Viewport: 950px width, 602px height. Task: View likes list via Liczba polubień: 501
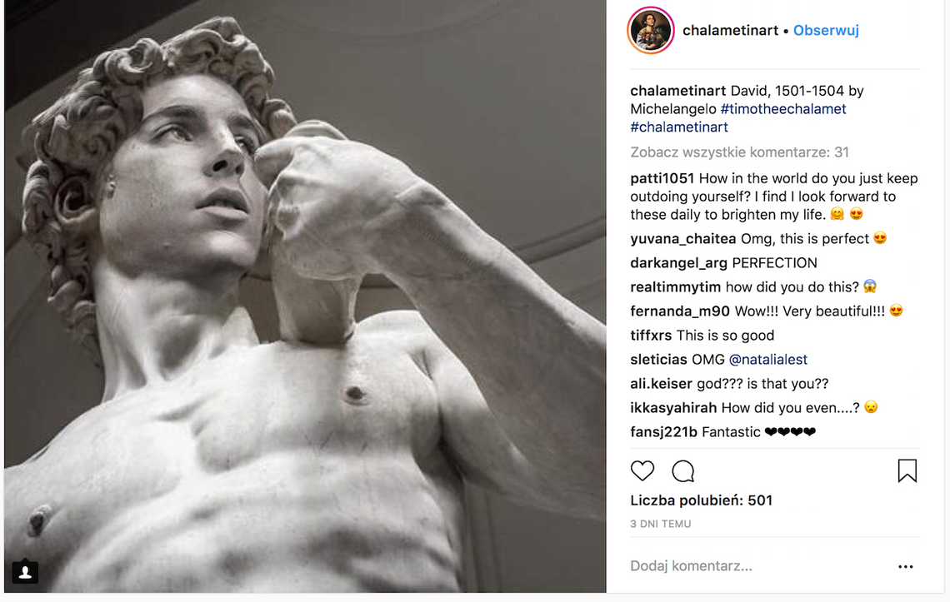(701, 500)
